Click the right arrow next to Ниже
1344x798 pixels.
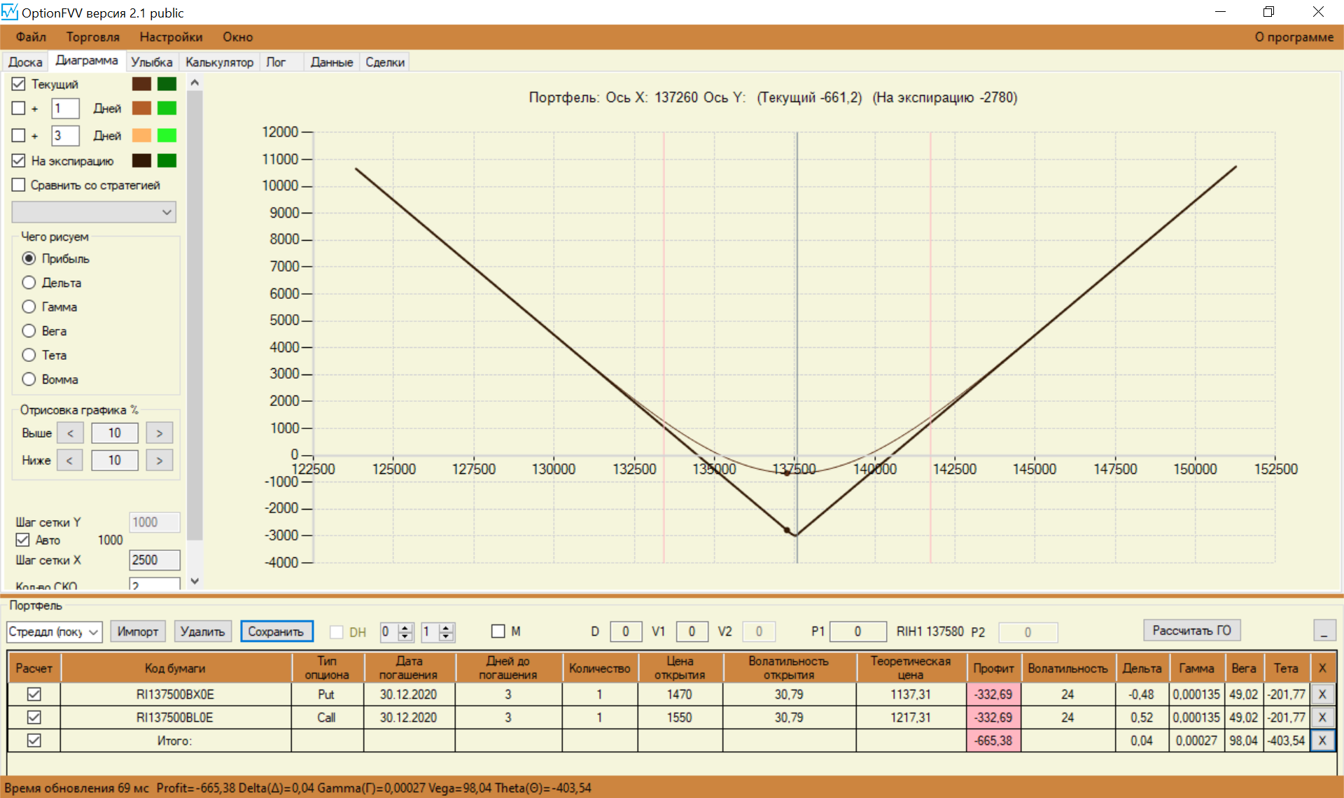pos(160,461)
